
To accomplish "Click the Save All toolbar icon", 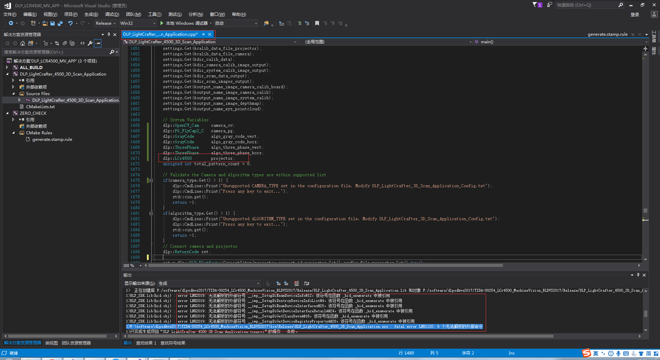I will pyautogui.click(x=60, y=23).
